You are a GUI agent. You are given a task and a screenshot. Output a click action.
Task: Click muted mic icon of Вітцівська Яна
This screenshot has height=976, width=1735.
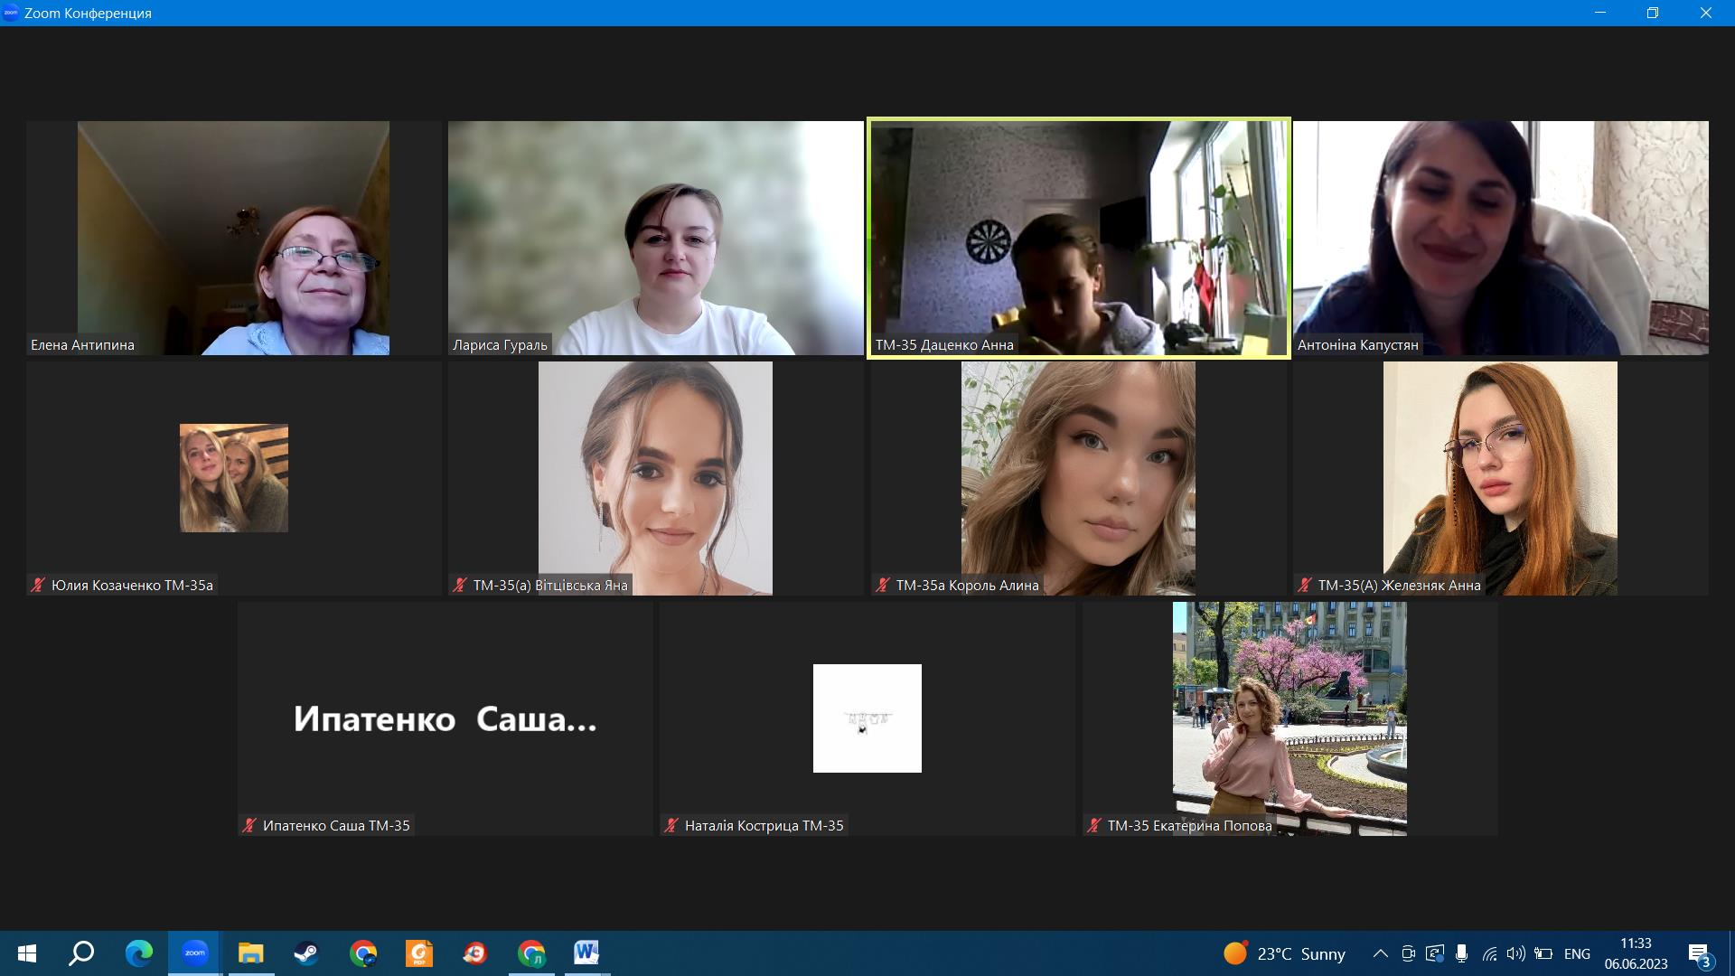click(460, 585)
